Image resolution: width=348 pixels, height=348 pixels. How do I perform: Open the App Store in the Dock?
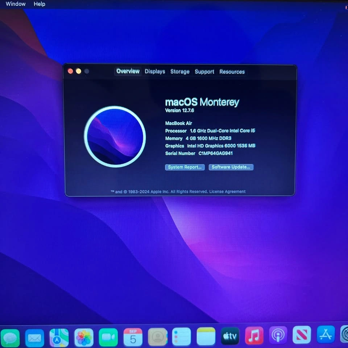click(326, 334)
